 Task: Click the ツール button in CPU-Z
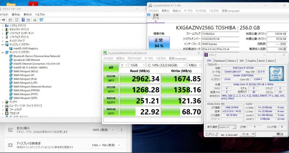coord(245,134)
